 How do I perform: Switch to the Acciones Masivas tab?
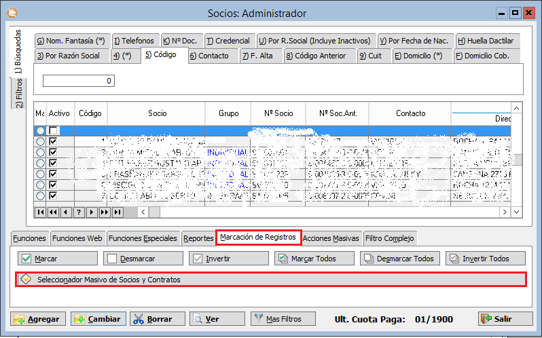tap(330, 238)
